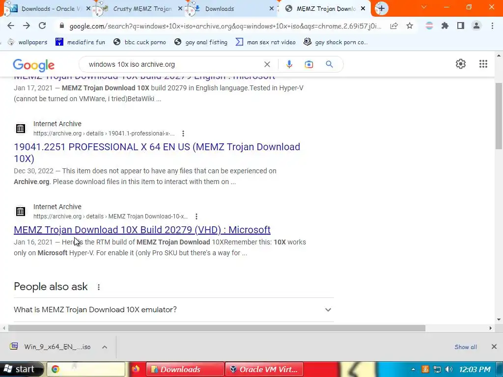
Task: Open People also ask options menu
Action: (99, 287)
